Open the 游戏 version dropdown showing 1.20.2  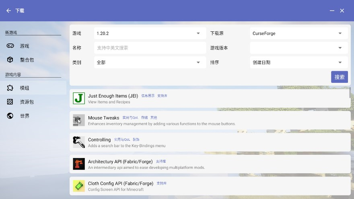pos(150,33)
